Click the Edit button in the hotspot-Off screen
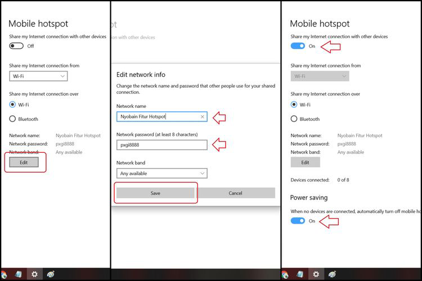Screen dimensions: 422x281 coord(24,162)
